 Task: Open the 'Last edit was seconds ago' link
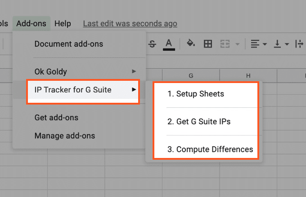[130, 23]
